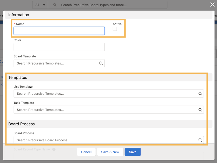
Task: Open the Board Process lookup field
Action: [x=106, y=140]
